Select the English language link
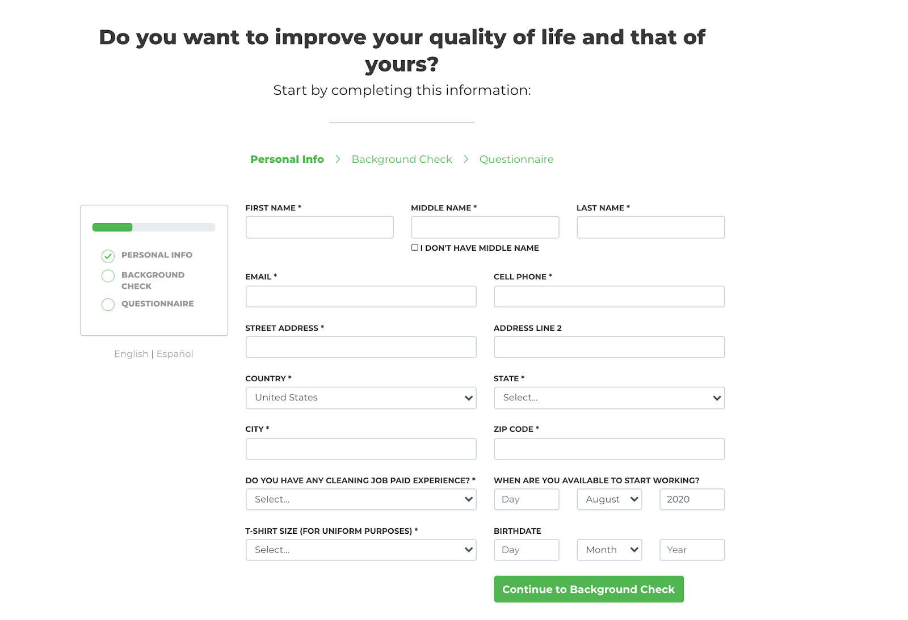908x620 pixels. pyautogui.click(x=131, y=354)
